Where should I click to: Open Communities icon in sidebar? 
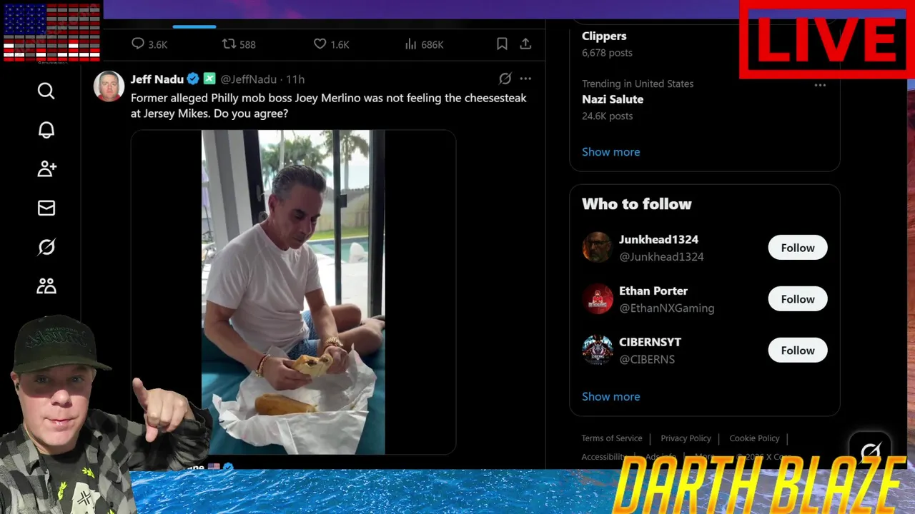point(46,286)
